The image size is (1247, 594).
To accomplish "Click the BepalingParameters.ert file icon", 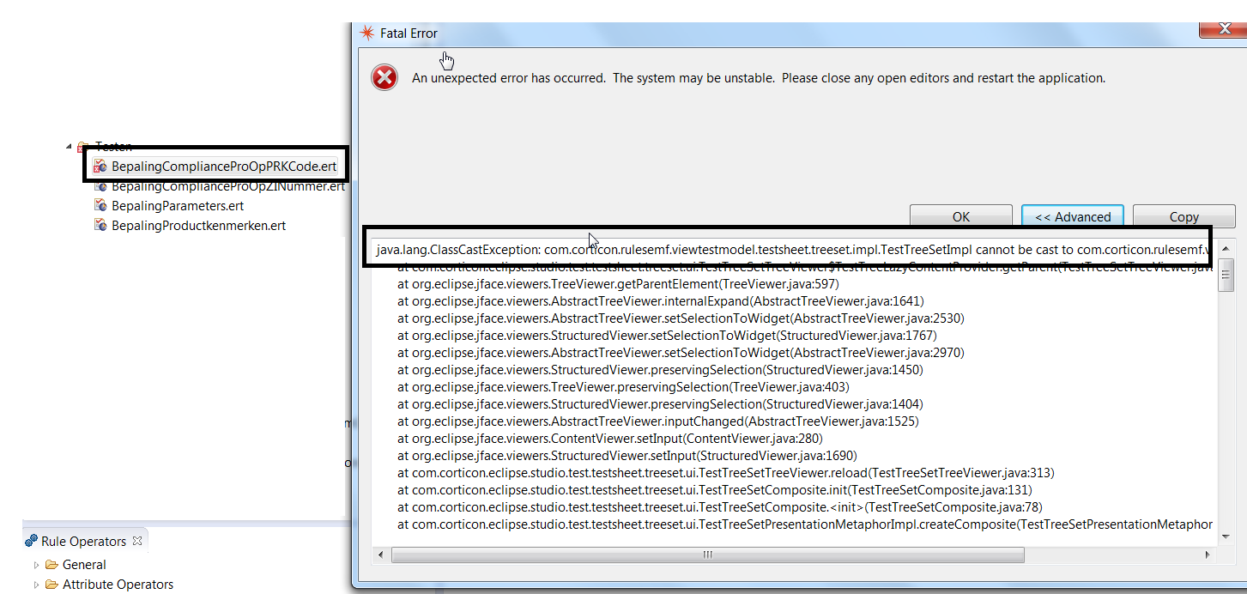I will 100,205.
